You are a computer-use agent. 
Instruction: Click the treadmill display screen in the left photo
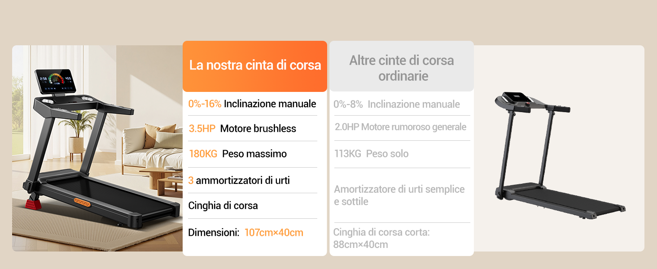point(56,82)
